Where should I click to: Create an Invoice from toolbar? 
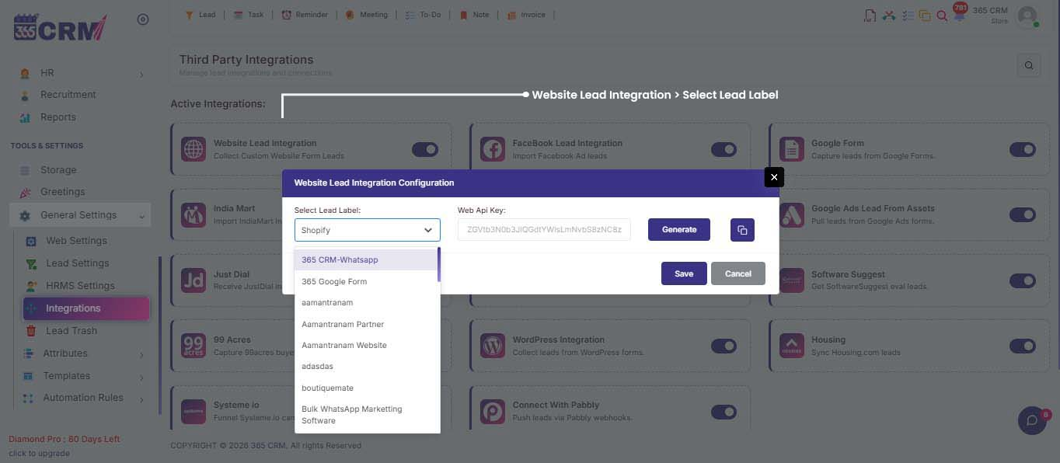(x=526, y=15)
